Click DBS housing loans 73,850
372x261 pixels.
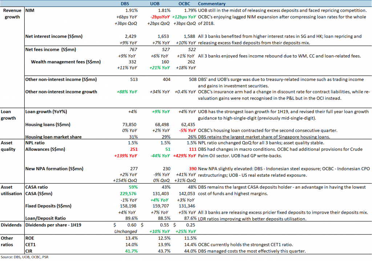[x=129, y=125]
